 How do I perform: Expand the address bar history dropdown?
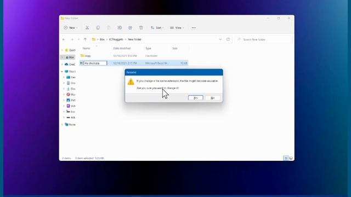[x=220, y=39]
